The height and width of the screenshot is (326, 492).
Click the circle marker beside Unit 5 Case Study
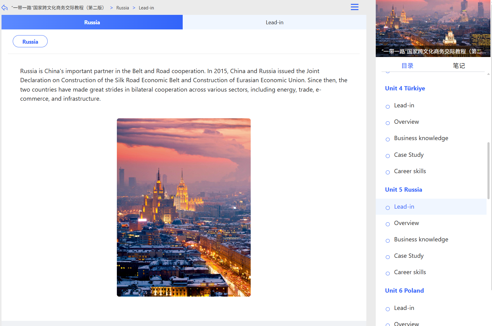[x=388, y=257]
